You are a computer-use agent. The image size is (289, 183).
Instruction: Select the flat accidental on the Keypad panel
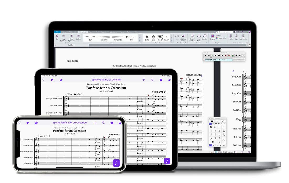tap(219, 130)
